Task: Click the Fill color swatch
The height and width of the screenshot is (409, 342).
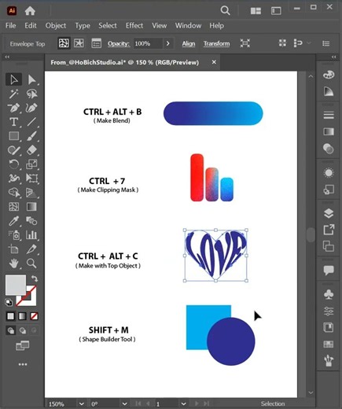Action: 16,286
